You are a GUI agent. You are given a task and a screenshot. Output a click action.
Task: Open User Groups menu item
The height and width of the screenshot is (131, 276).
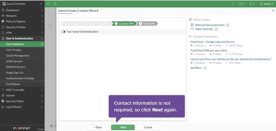coord(22,50)
